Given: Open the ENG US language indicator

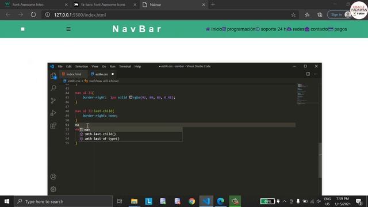Looking at the screenshot, I should [x=327, y=201].
